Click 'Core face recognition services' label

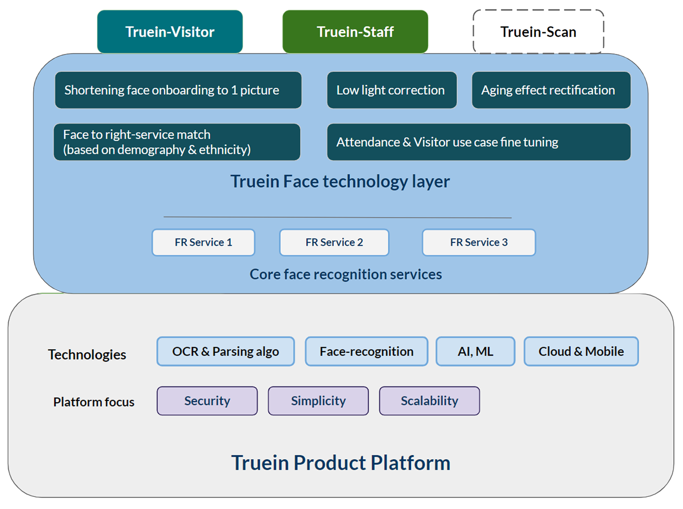point(346,274)
